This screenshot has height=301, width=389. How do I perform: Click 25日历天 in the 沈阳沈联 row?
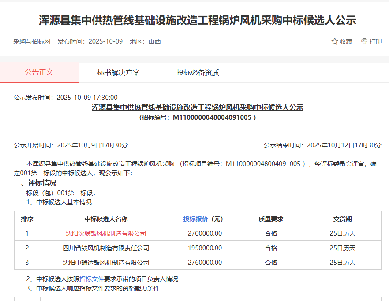click(343, 233)
